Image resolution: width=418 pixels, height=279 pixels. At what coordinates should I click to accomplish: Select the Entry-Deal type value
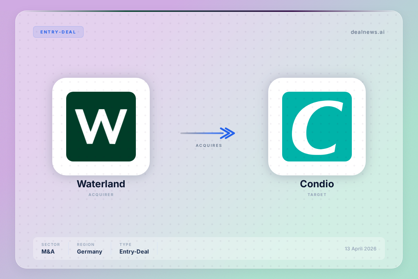[x=134, y=251]
